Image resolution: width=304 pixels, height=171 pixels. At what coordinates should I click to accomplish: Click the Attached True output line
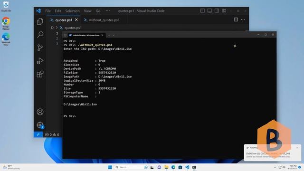85,61
